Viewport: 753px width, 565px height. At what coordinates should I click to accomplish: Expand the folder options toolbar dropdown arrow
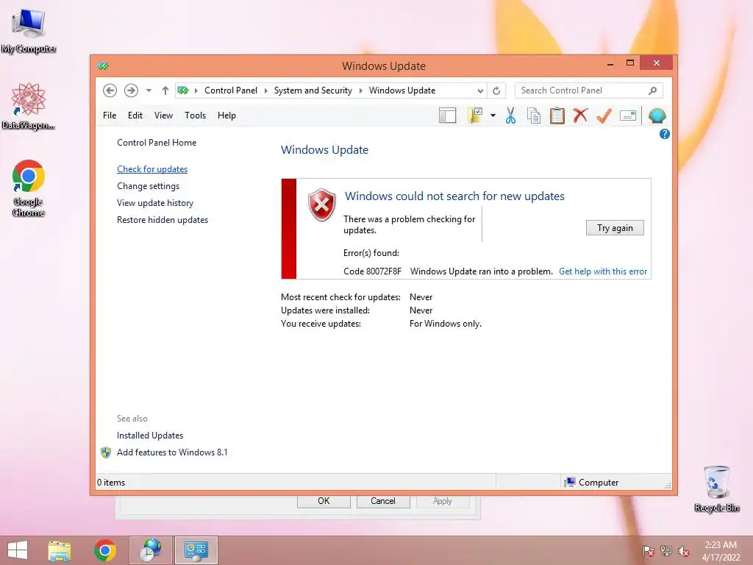coord(493,116)
